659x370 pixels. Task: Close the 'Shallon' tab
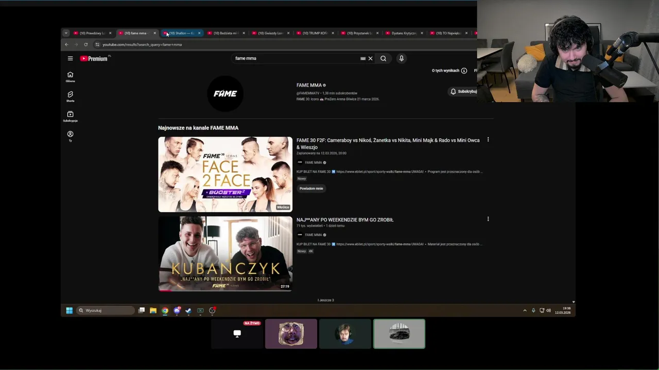click(x=199, y=33)
